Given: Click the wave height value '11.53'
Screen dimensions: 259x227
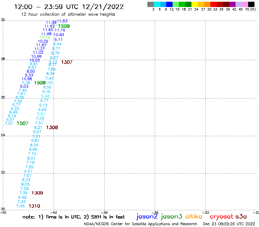Looking at the screenshot, I should tap(62, 21).
